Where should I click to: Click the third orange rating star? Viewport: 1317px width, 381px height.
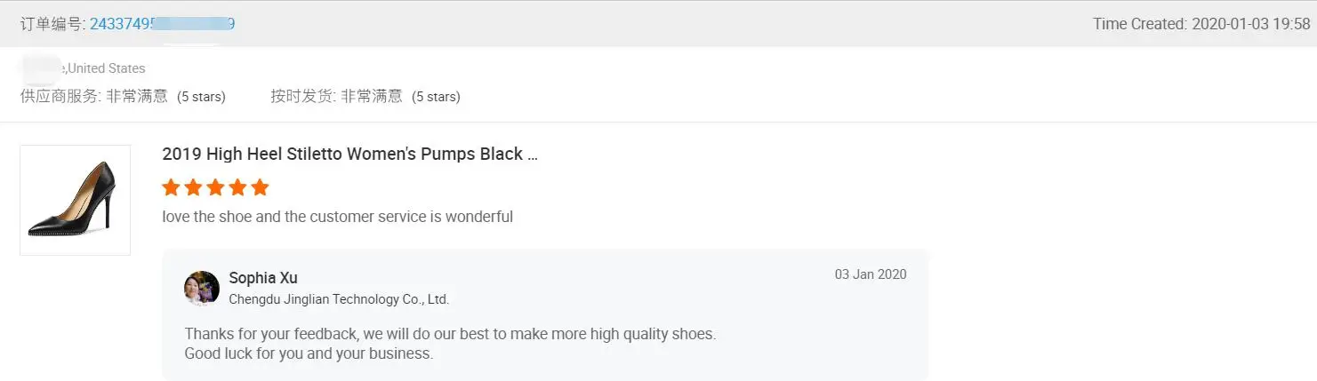tap(215, 187)
